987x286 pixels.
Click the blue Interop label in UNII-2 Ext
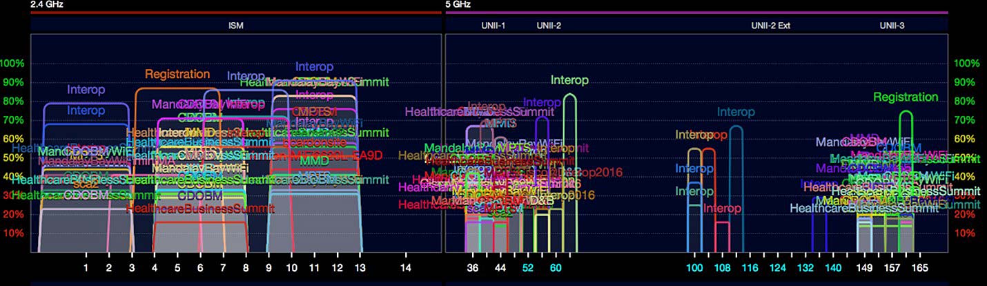point(736,111)
